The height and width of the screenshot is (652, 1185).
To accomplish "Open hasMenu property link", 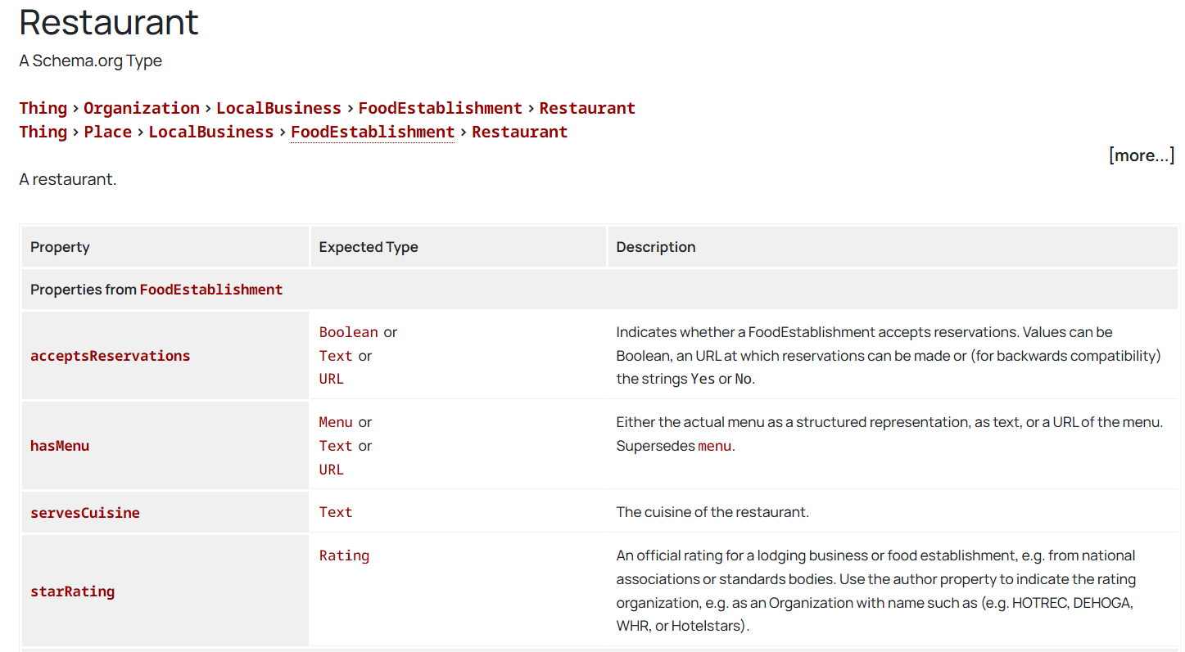I will point(60,446).
